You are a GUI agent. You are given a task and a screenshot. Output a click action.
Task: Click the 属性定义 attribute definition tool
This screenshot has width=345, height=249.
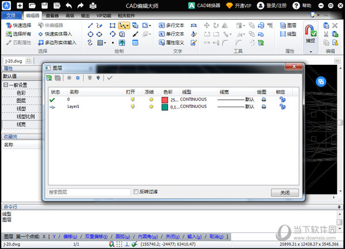pyautogui.click(x=171, y=42)
